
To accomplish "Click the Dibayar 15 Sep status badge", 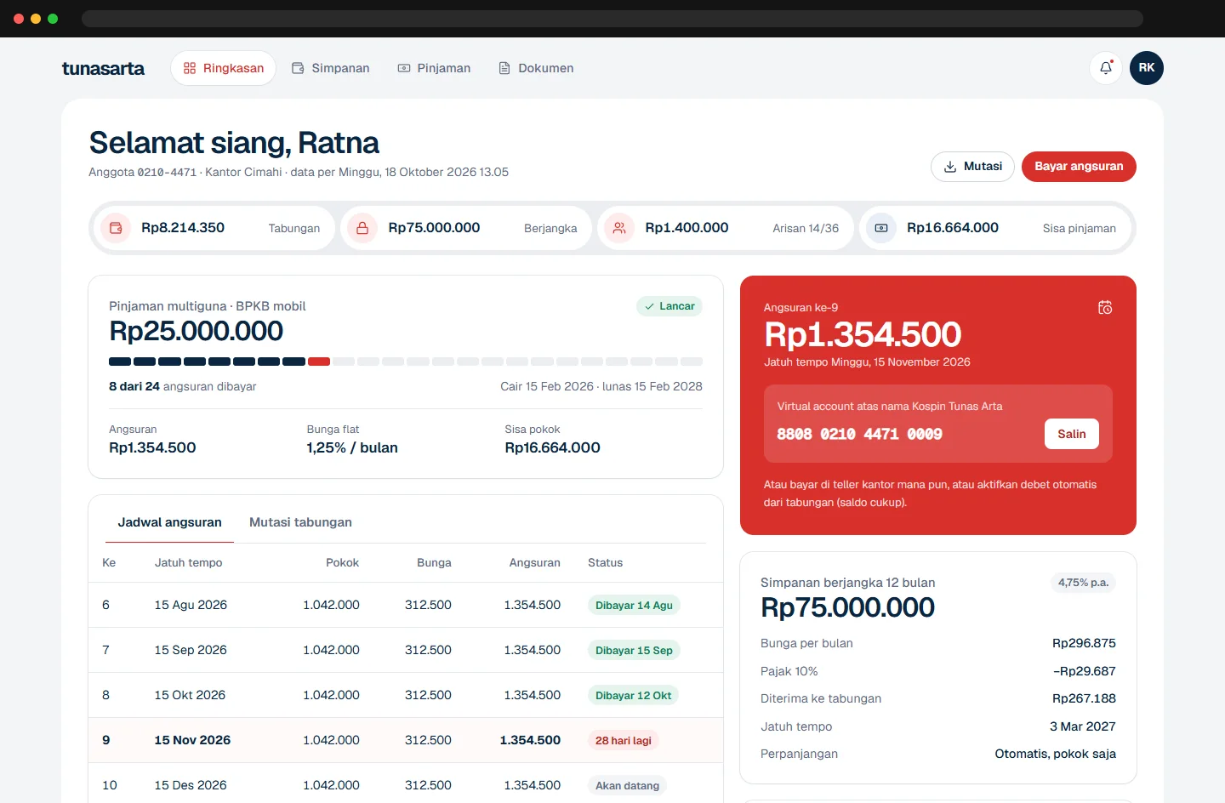I will pos(634,651).
